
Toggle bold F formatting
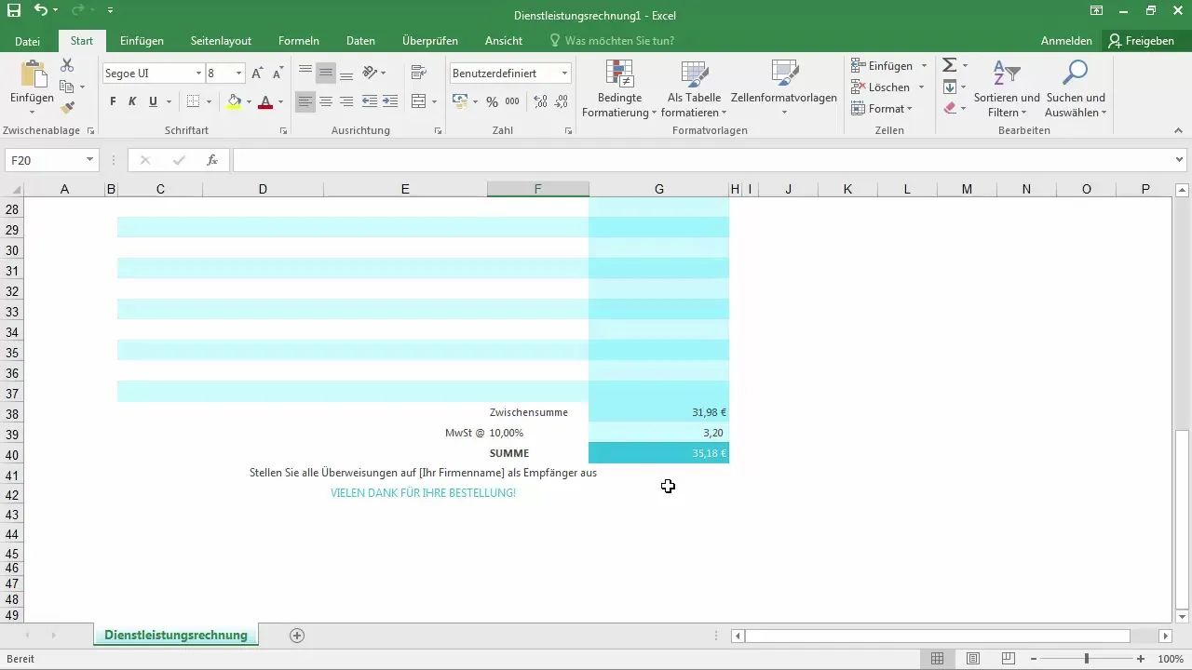pyautogui.click(x=113, y=101)
